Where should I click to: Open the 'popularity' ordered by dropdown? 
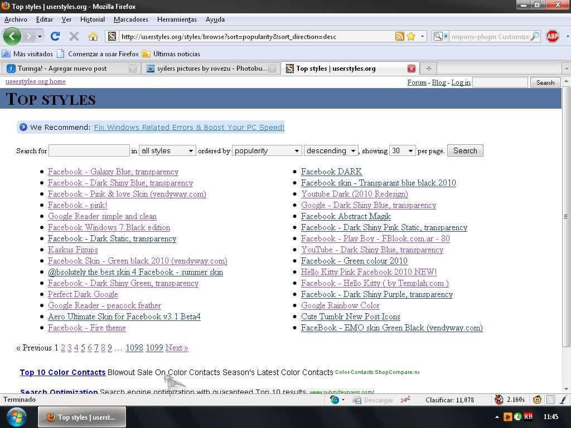point(267,150)
